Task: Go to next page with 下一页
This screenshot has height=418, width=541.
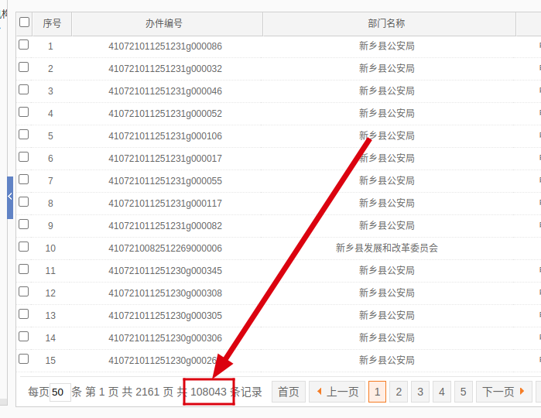Action: [x=504, y=392]
